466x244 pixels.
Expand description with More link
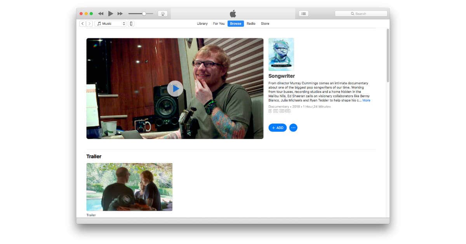click(x=366, y=100)
